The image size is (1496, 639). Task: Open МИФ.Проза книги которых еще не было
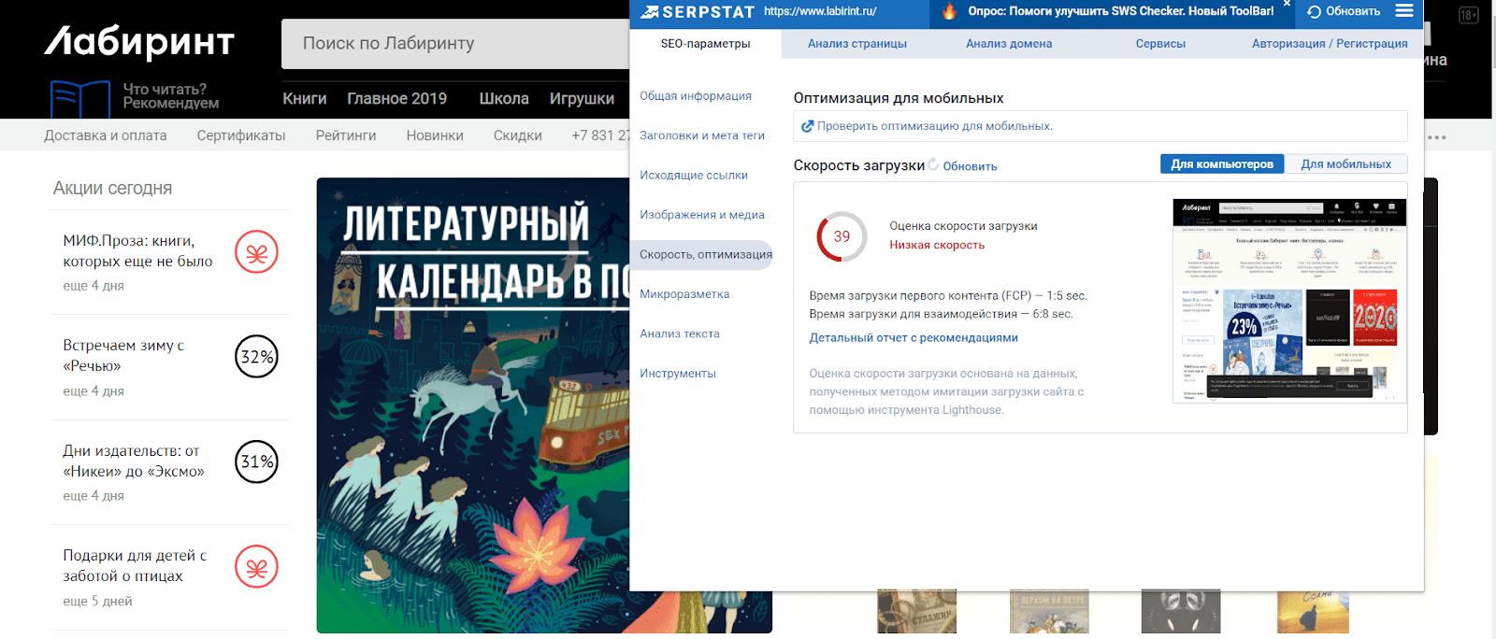[x=137, y=251]
